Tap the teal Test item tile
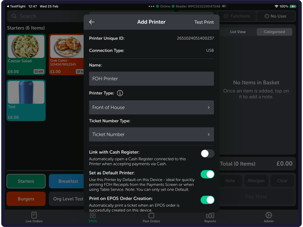This screenshot has height=227, width=303. 26,100
